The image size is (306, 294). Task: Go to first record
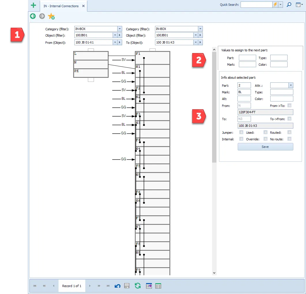(x=35, y=286)
